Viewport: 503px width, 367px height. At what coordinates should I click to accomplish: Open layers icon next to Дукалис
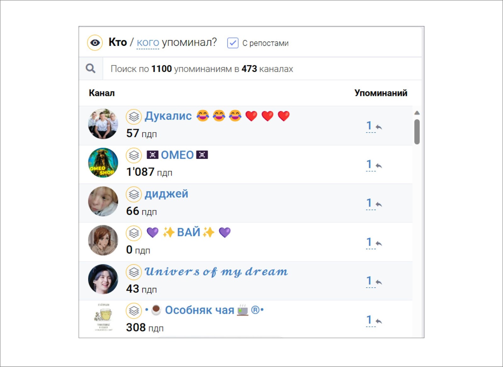coord(134,117)
